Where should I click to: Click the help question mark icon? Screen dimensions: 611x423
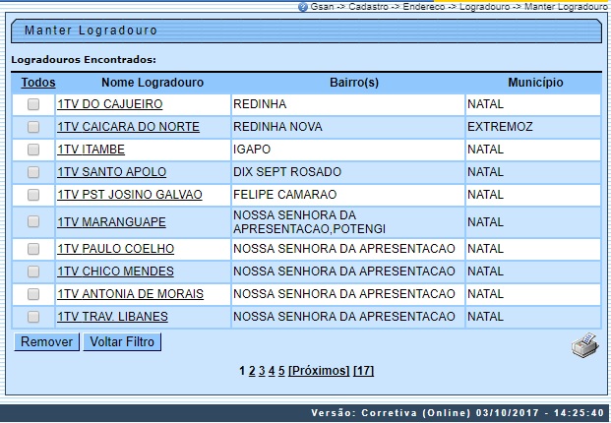tap(302, 7)
